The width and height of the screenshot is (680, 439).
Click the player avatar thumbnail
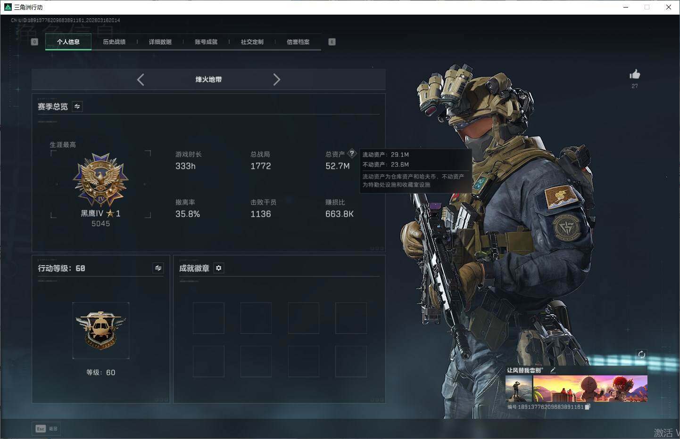click(519, 389)
